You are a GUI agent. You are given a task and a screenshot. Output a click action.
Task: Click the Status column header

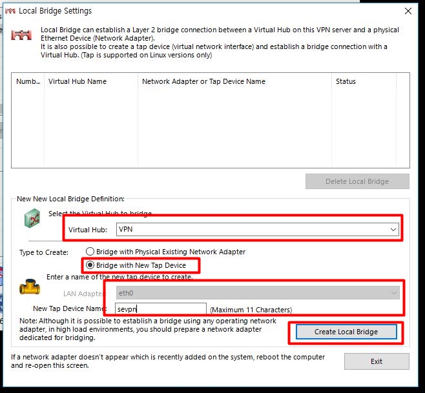pos(364,81)
